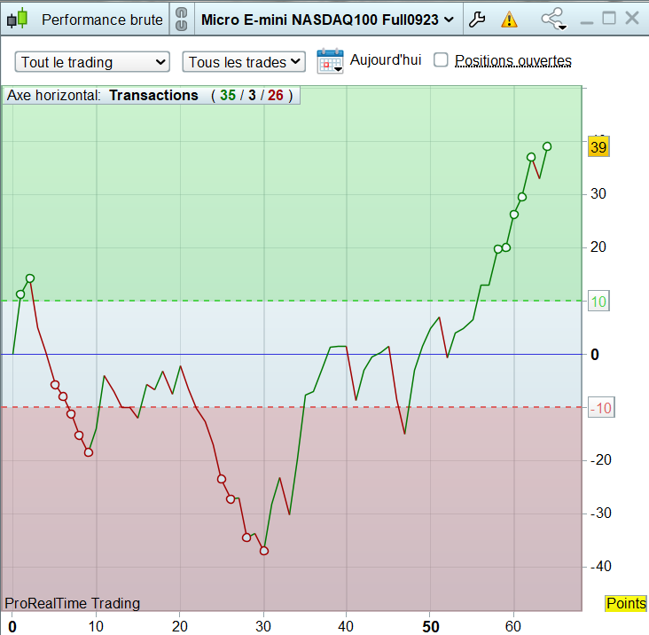Click the yellow warning triangle icon
Viewport: 649px width, 635px height.
(509, 20)
